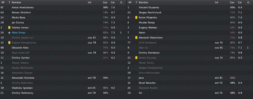
Task: Click the T column header in left table
Action: (10, 3)
